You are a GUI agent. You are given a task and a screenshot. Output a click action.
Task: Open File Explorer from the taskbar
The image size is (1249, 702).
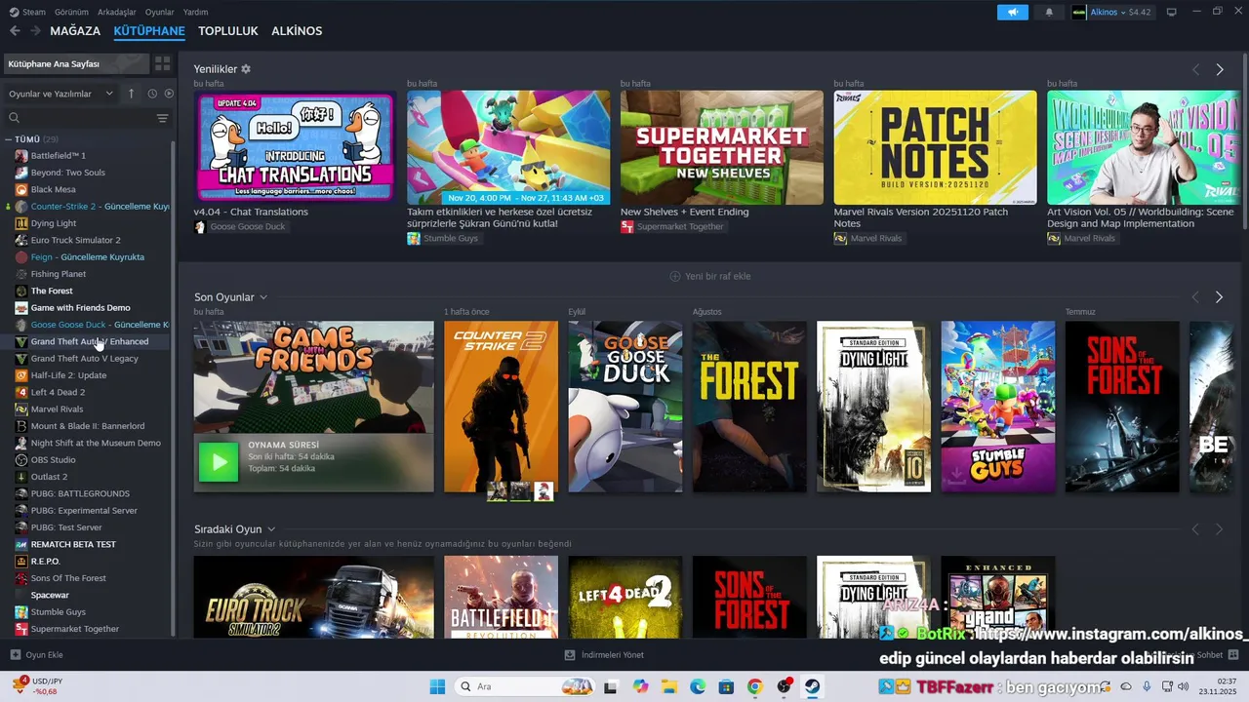pos(669,686)
